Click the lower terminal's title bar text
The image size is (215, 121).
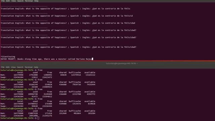[122, 64]
